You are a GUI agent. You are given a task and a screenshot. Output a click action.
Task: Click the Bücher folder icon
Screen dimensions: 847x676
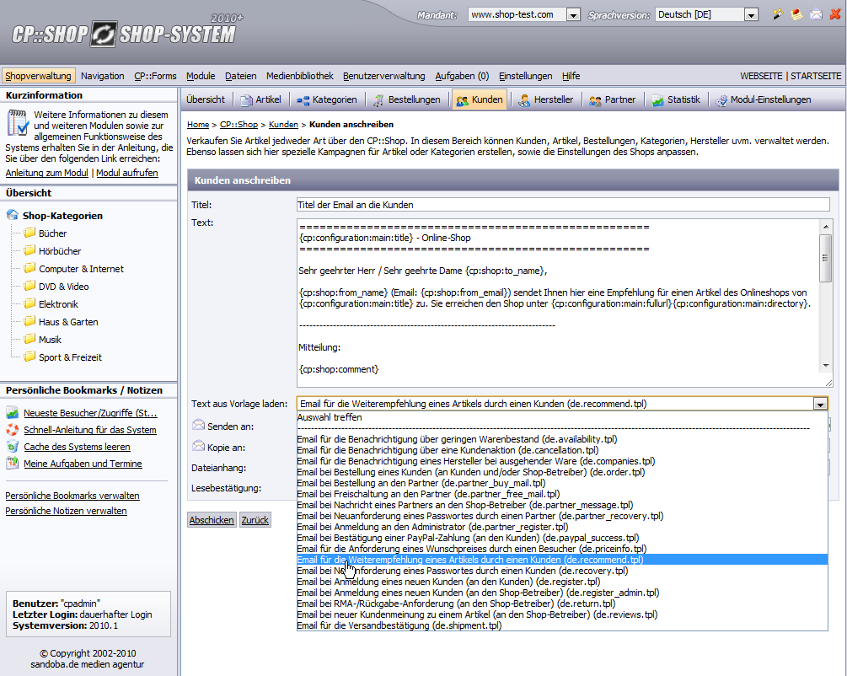pos(29,233)
